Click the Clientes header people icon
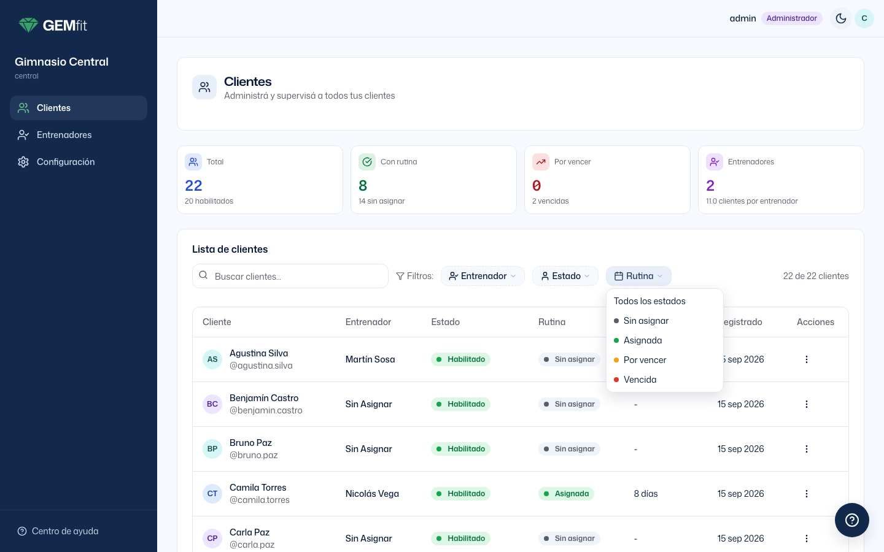Viewport: 884px width, 552px height. pyautogui.click(x=204, y=88)
